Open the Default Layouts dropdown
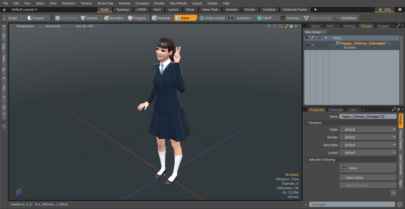405x209 pixels. pos(24,9)
